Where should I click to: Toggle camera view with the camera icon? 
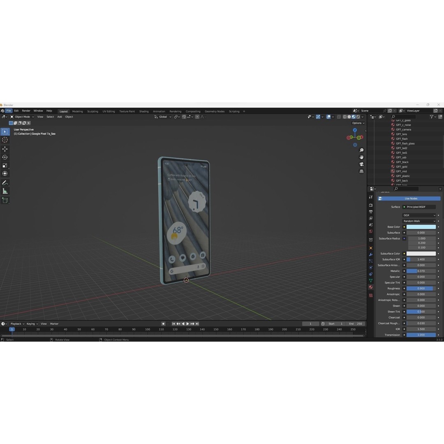(362, 164)
